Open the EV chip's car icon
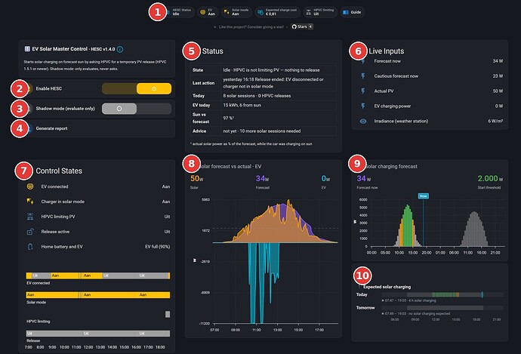521x354 pixels. [202, 12]
